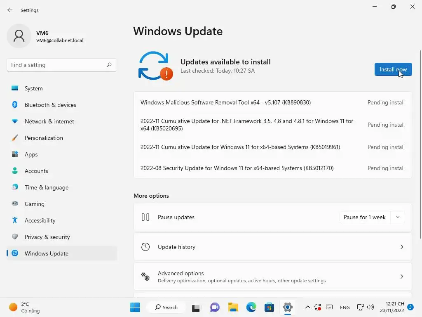The width and height of the screenshot is (422, 317).
Task: Click the Pause updates pause icon
Action: tap(145, 217)
